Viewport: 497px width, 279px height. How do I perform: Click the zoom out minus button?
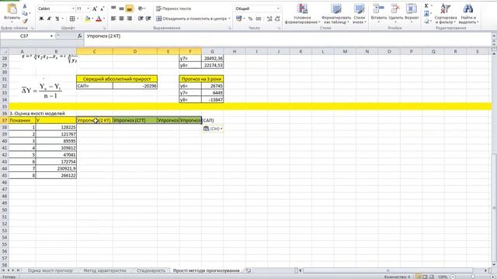click(453, 277)
